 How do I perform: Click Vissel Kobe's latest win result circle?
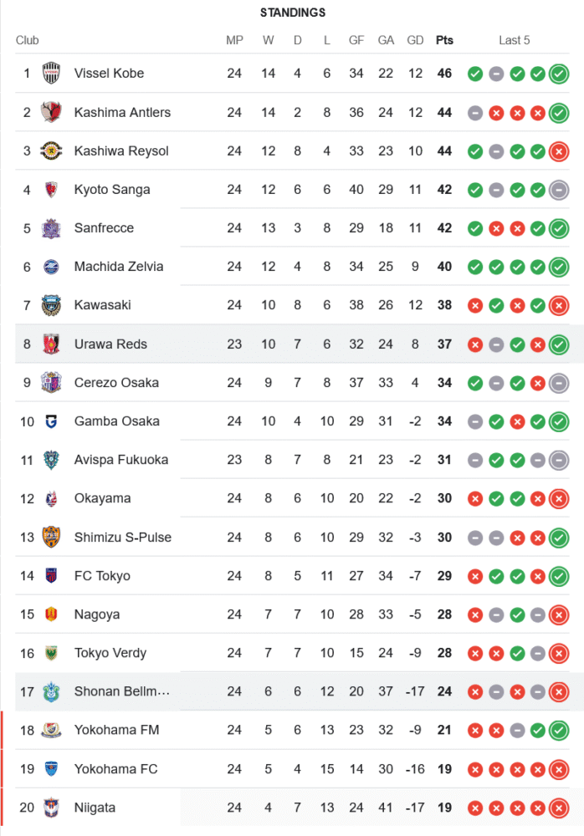pyautogui.click(x=559, y=74)
